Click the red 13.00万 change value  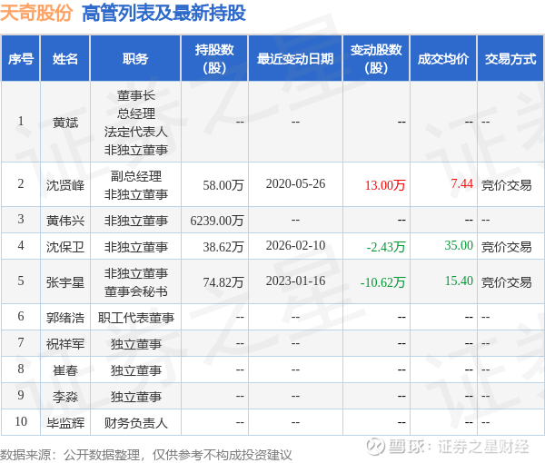pyautogui.click(x=385, y=185)
